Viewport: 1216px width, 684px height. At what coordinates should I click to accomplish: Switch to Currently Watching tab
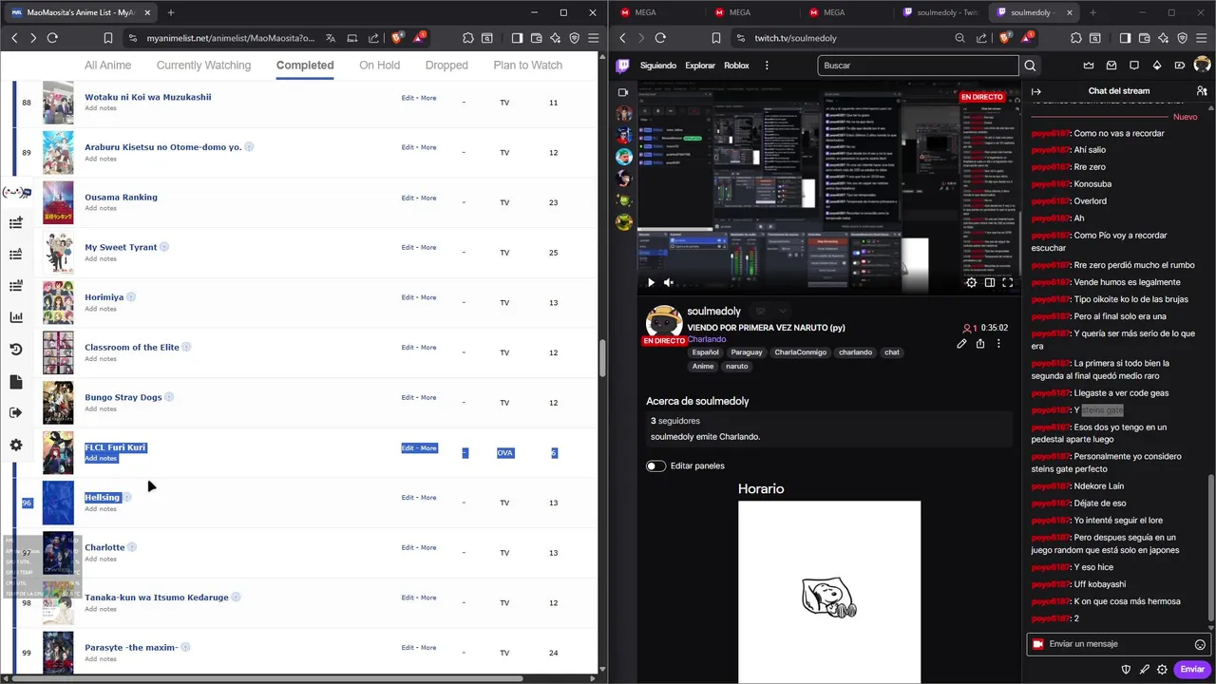coord(203,66)
